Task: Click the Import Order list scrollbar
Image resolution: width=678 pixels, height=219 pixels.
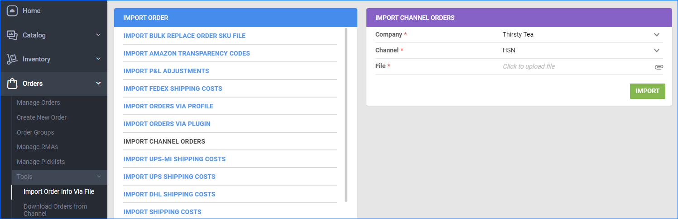Action: [346, 115]
